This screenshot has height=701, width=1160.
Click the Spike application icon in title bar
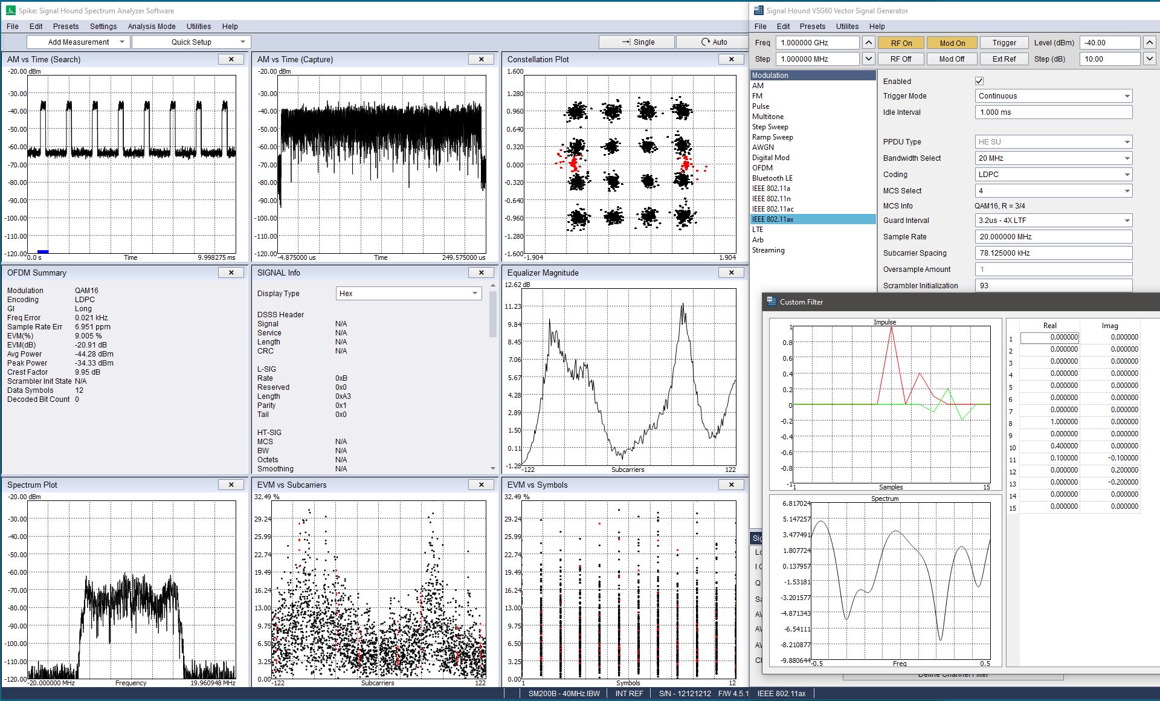10,10
